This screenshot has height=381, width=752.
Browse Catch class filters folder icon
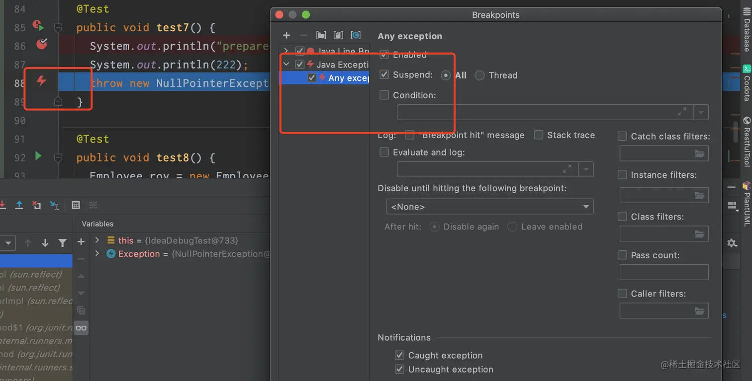pyautogui.click(x=699, y=153)
